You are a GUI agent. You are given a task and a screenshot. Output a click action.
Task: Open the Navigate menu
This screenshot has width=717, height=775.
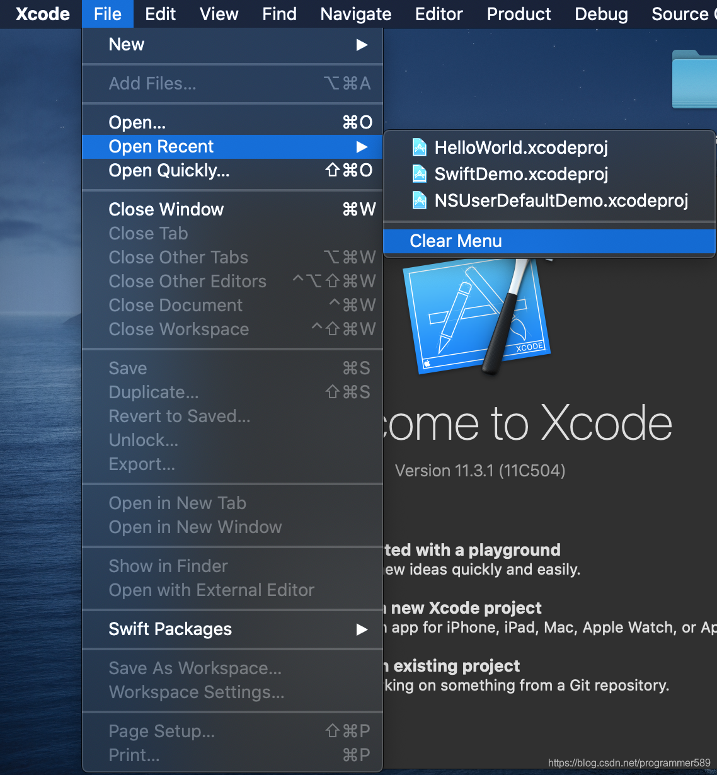tap(355, 14)
